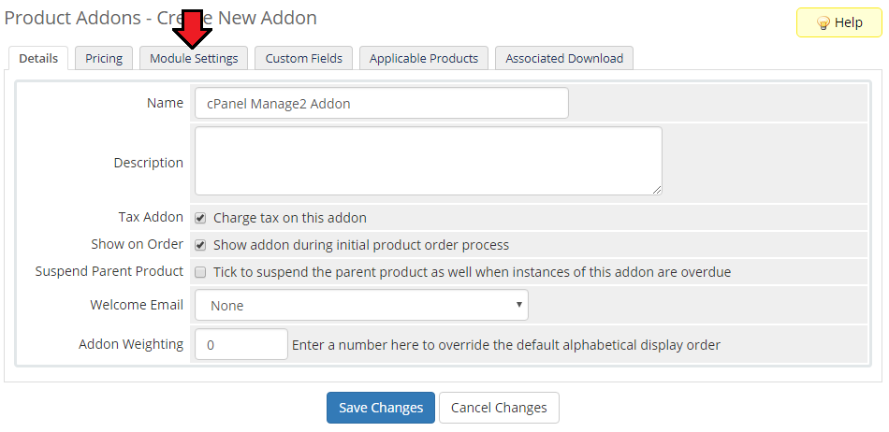Open the Associated Download tab
The width and height of the screenshot is (889, 432).
pyautogui.click(x=564, y=58)
